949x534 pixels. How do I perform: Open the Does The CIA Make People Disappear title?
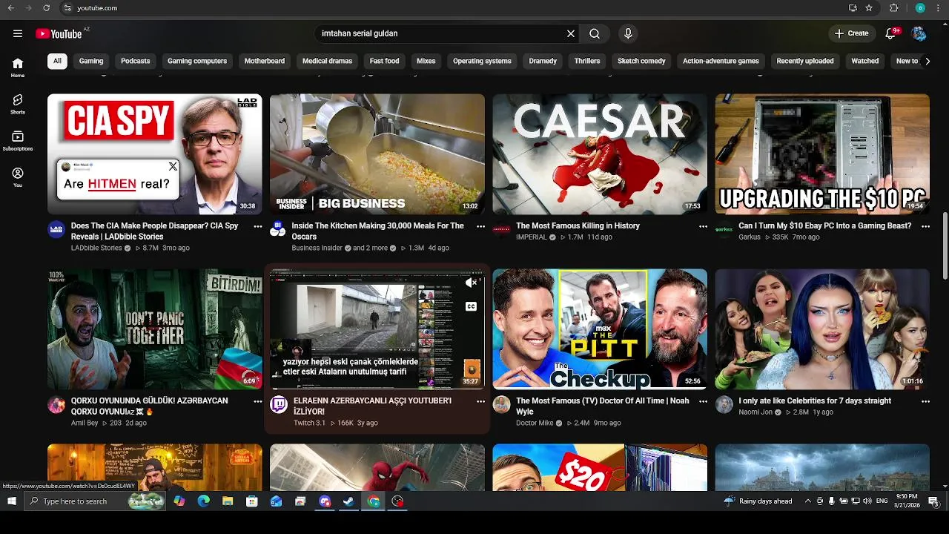155,231
